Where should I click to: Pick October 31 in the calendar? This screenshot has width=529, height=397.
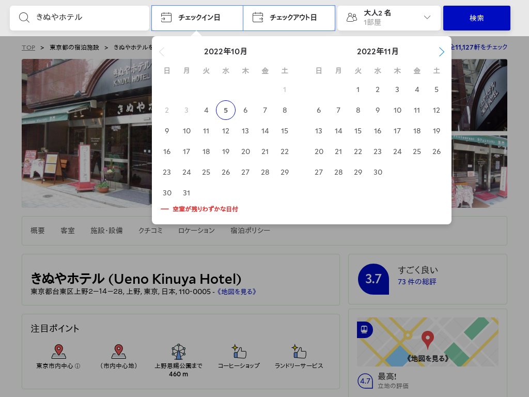click(x=186, y=193)
